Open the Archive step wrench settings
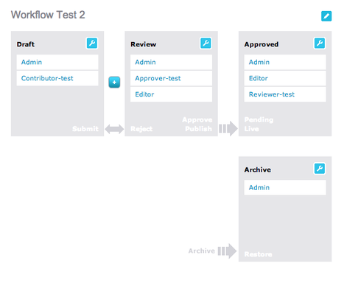Viewport: 361px width, 283px height. point(320,169)
